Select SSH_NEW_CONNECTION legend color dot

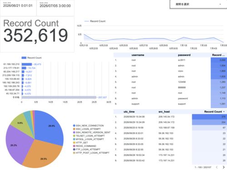[74, 126]
